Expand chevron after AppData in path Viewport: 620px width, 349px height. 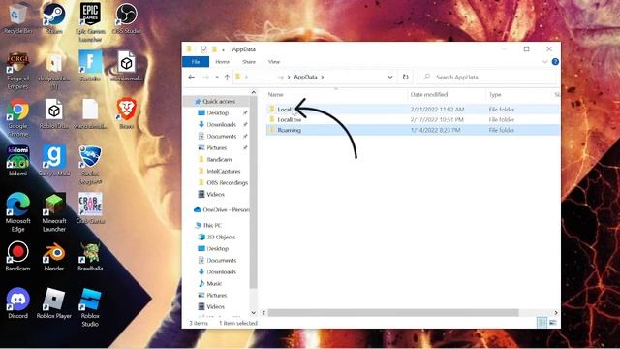click(323, 77)
